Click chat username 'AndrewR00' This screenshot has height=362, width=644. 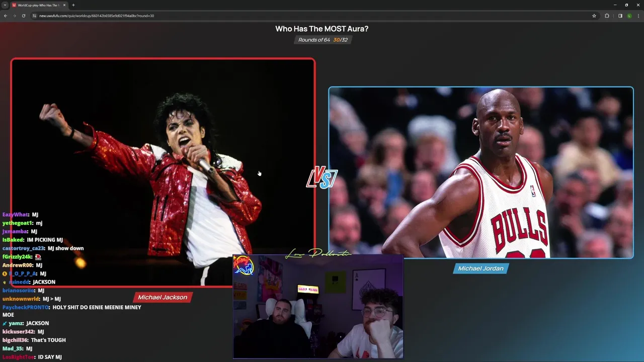[18, 265]
